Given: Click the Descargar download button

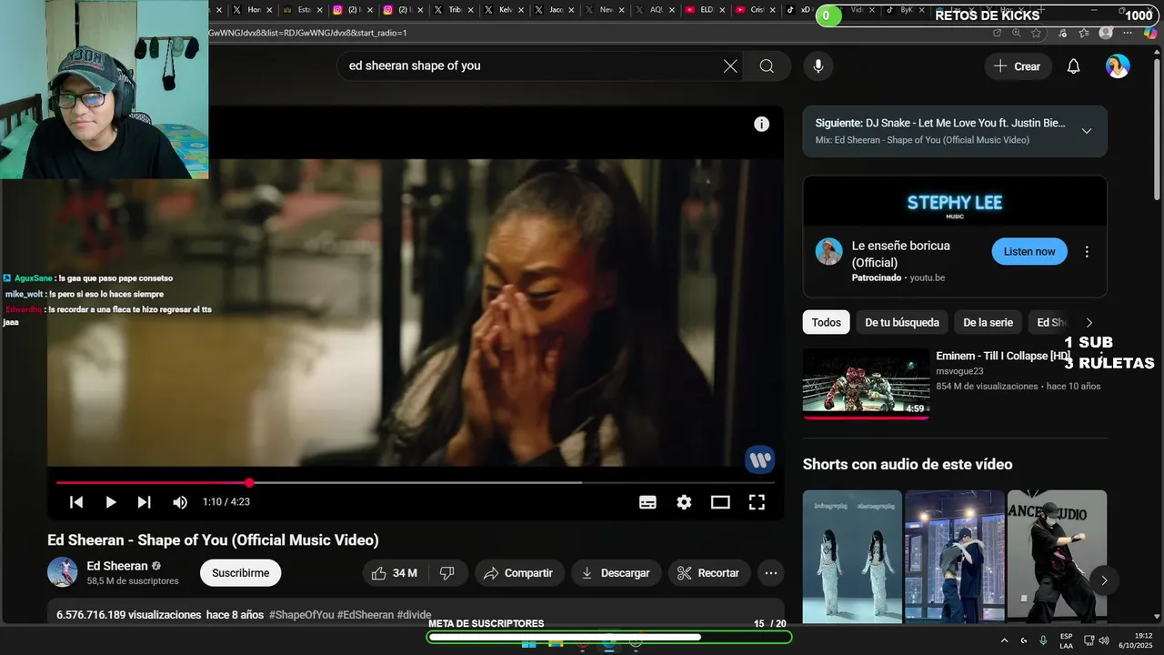Looking at the screenshot, I should tap(617, 573).
